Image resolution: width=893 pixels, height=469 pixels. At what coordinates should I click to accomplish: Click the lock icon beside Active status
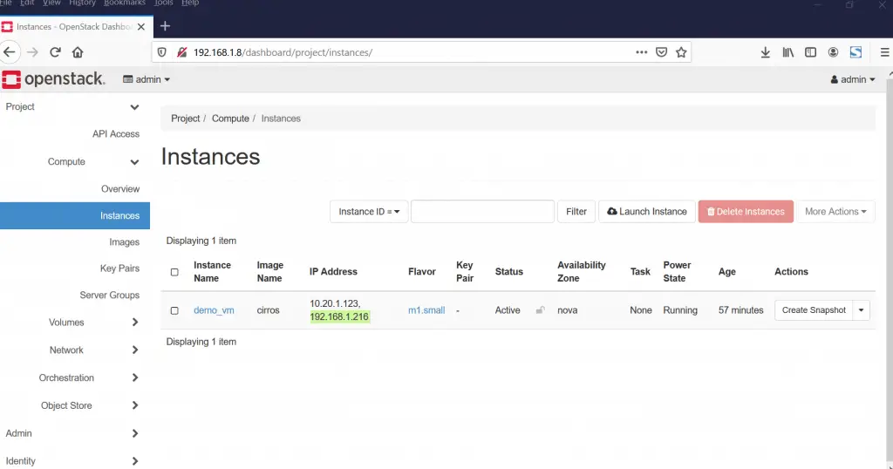point(540,310)
